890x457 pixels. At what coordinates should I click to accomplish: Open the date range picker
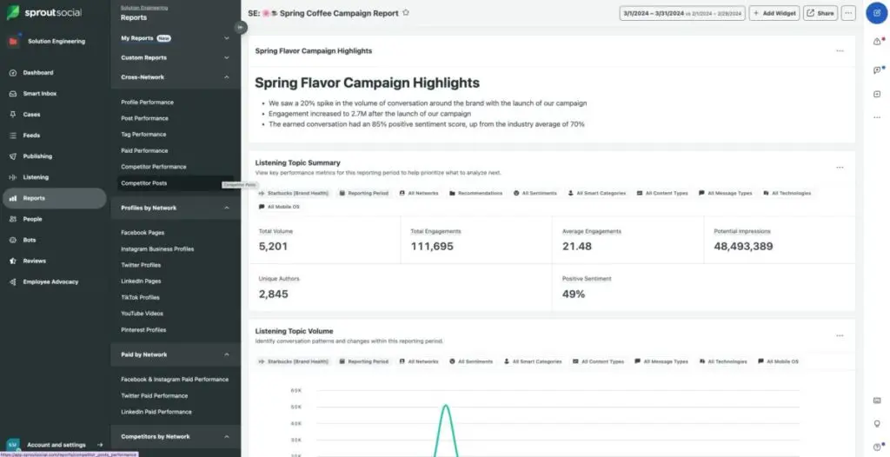(681, 13)
